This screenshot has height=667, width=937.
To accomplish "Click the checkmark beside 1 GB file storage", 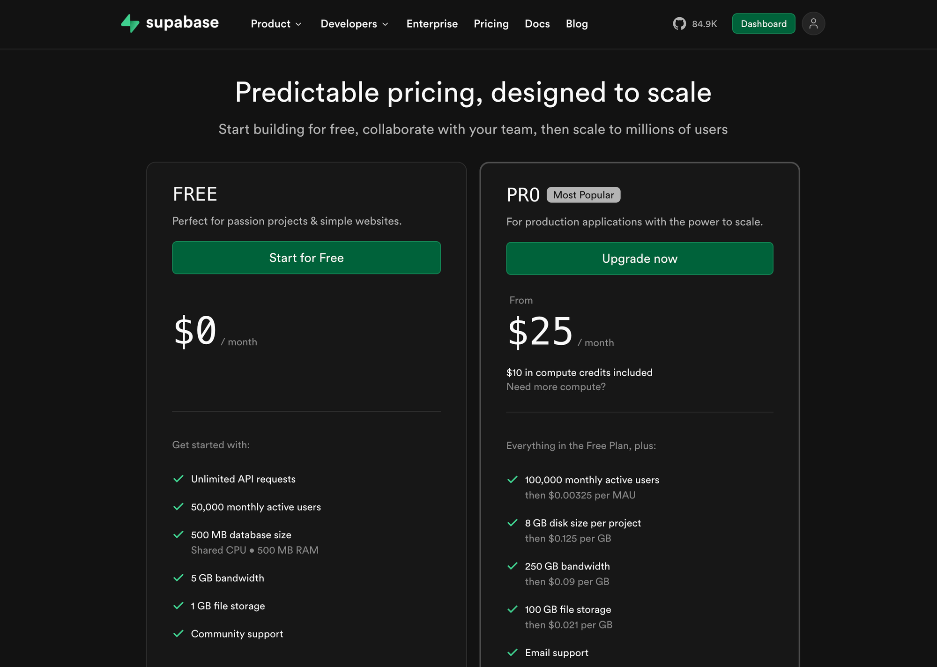I will 178,606.
